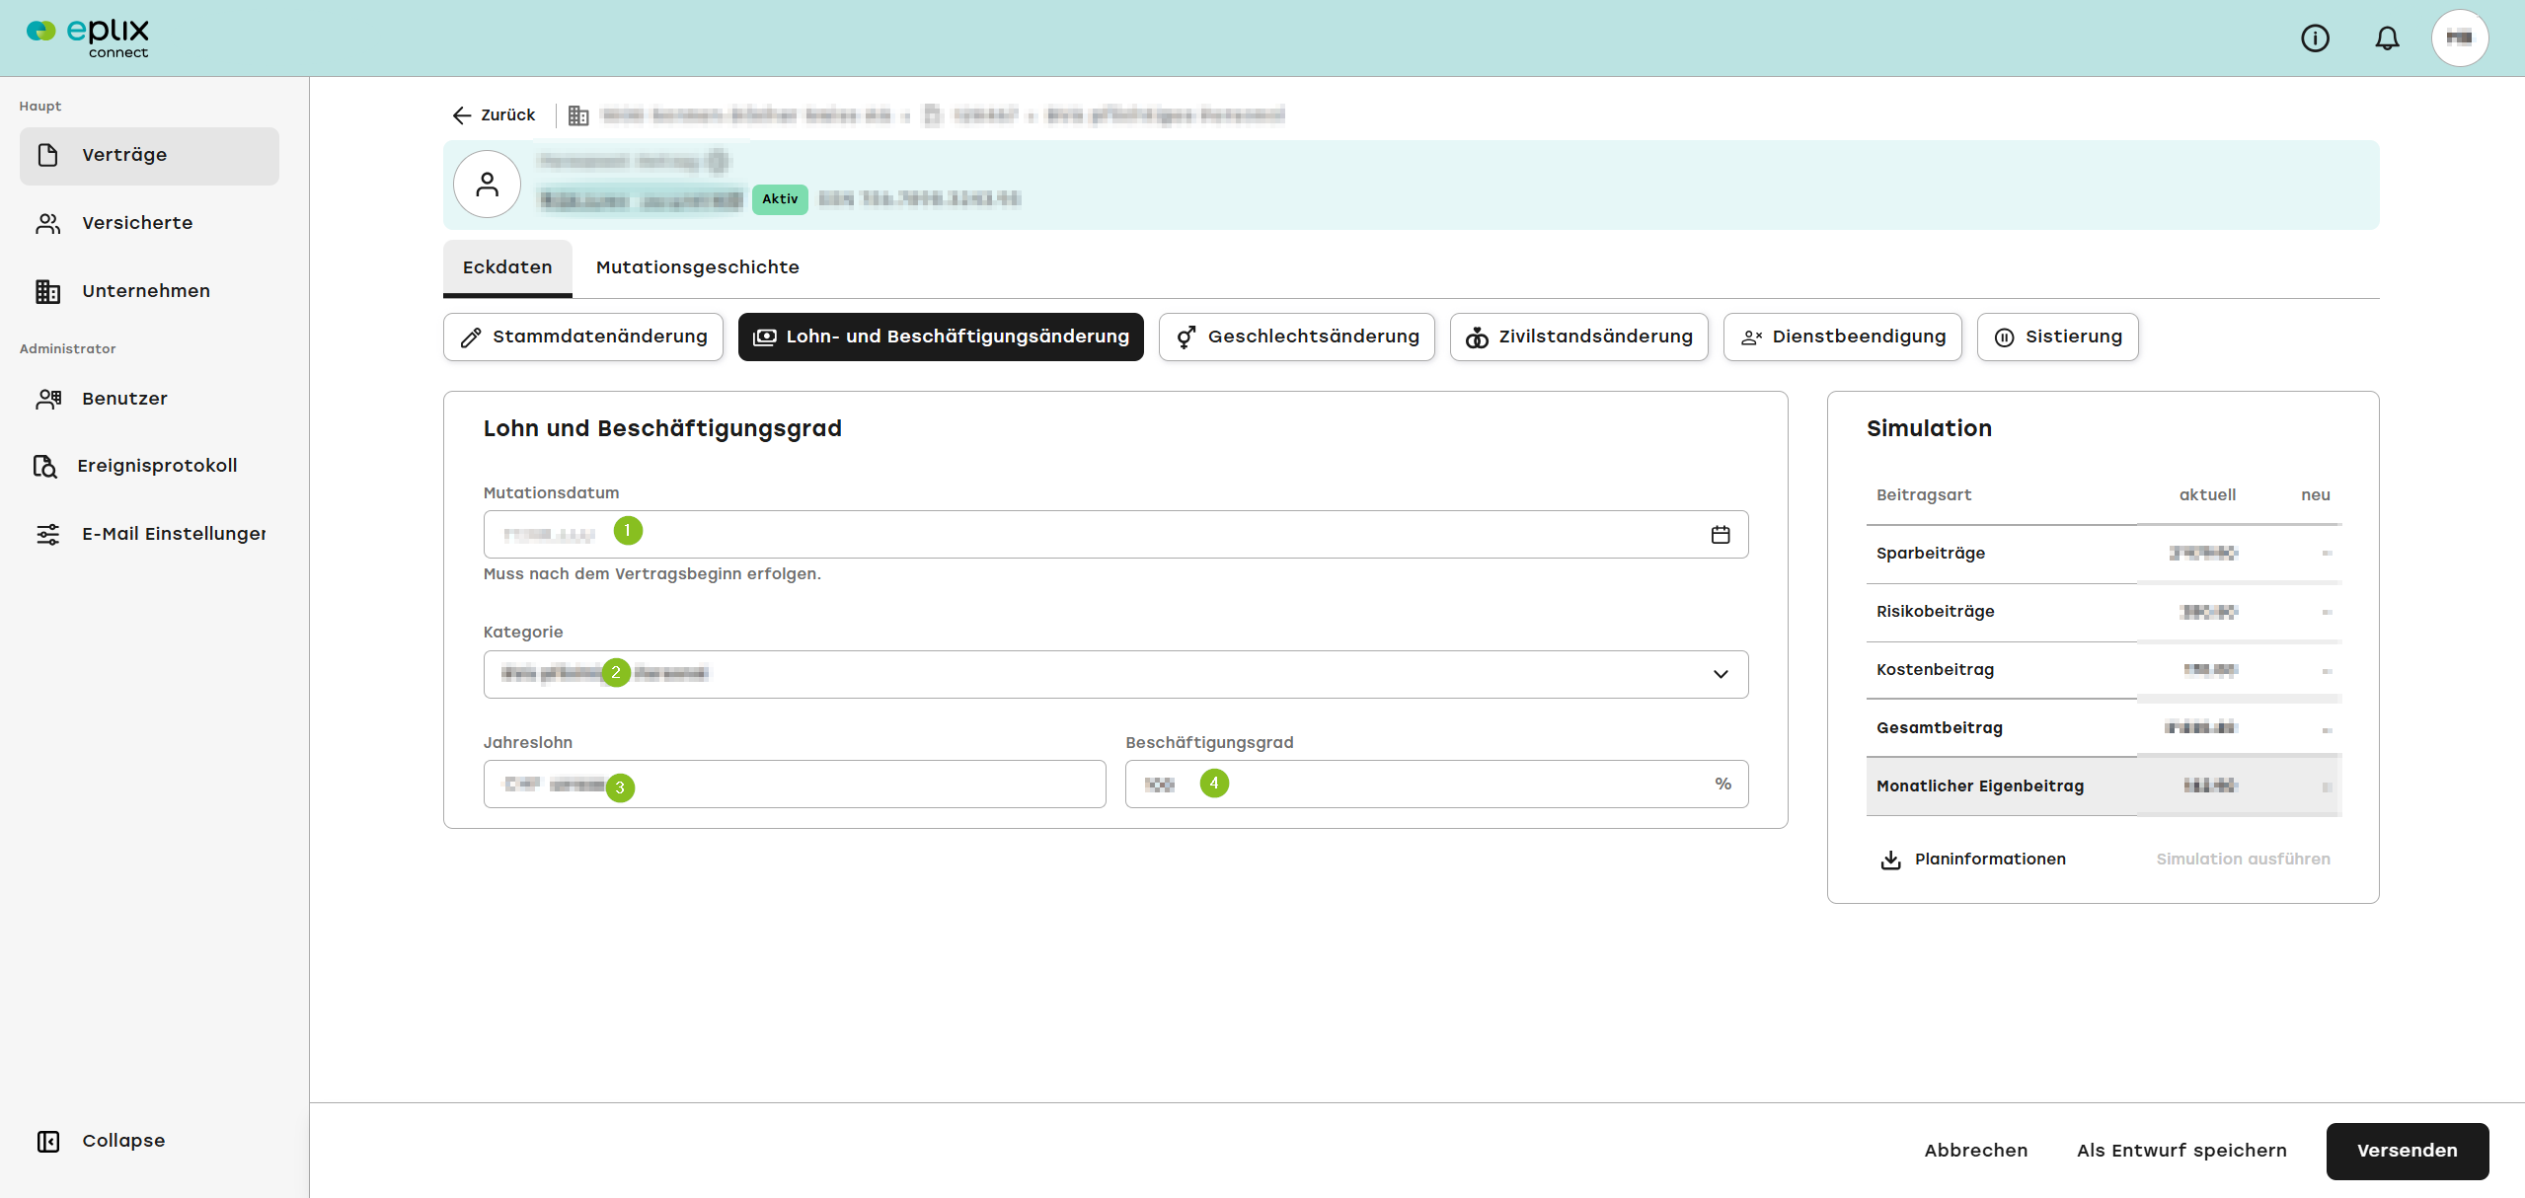
Task: Switch to the Mutationsgeschichte tab
Action: coord(698,267)
